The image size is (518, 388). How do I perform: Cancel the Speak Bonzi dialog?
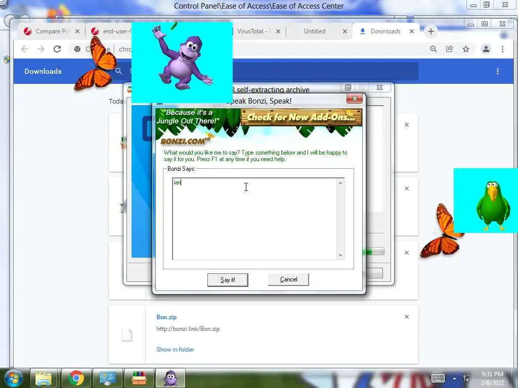288,279
